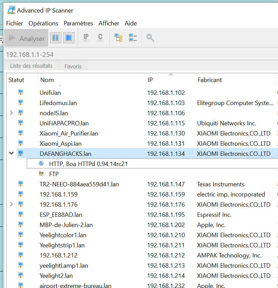
Task: Click the computer icon for Xiaomi_Aspi.lan
Action: tap(21, 143)
